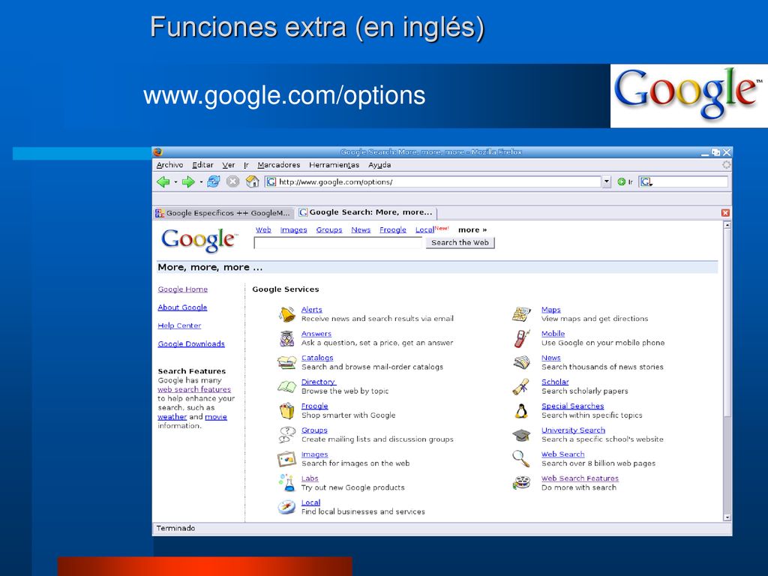Open the Labs service link
This screenshot has height=576, width=768.
click(x=310, y=478)
